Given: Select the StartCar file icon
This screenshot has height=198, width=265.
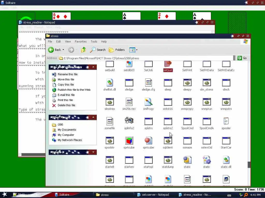Looking at the screenshot, I should coord(226,141).
